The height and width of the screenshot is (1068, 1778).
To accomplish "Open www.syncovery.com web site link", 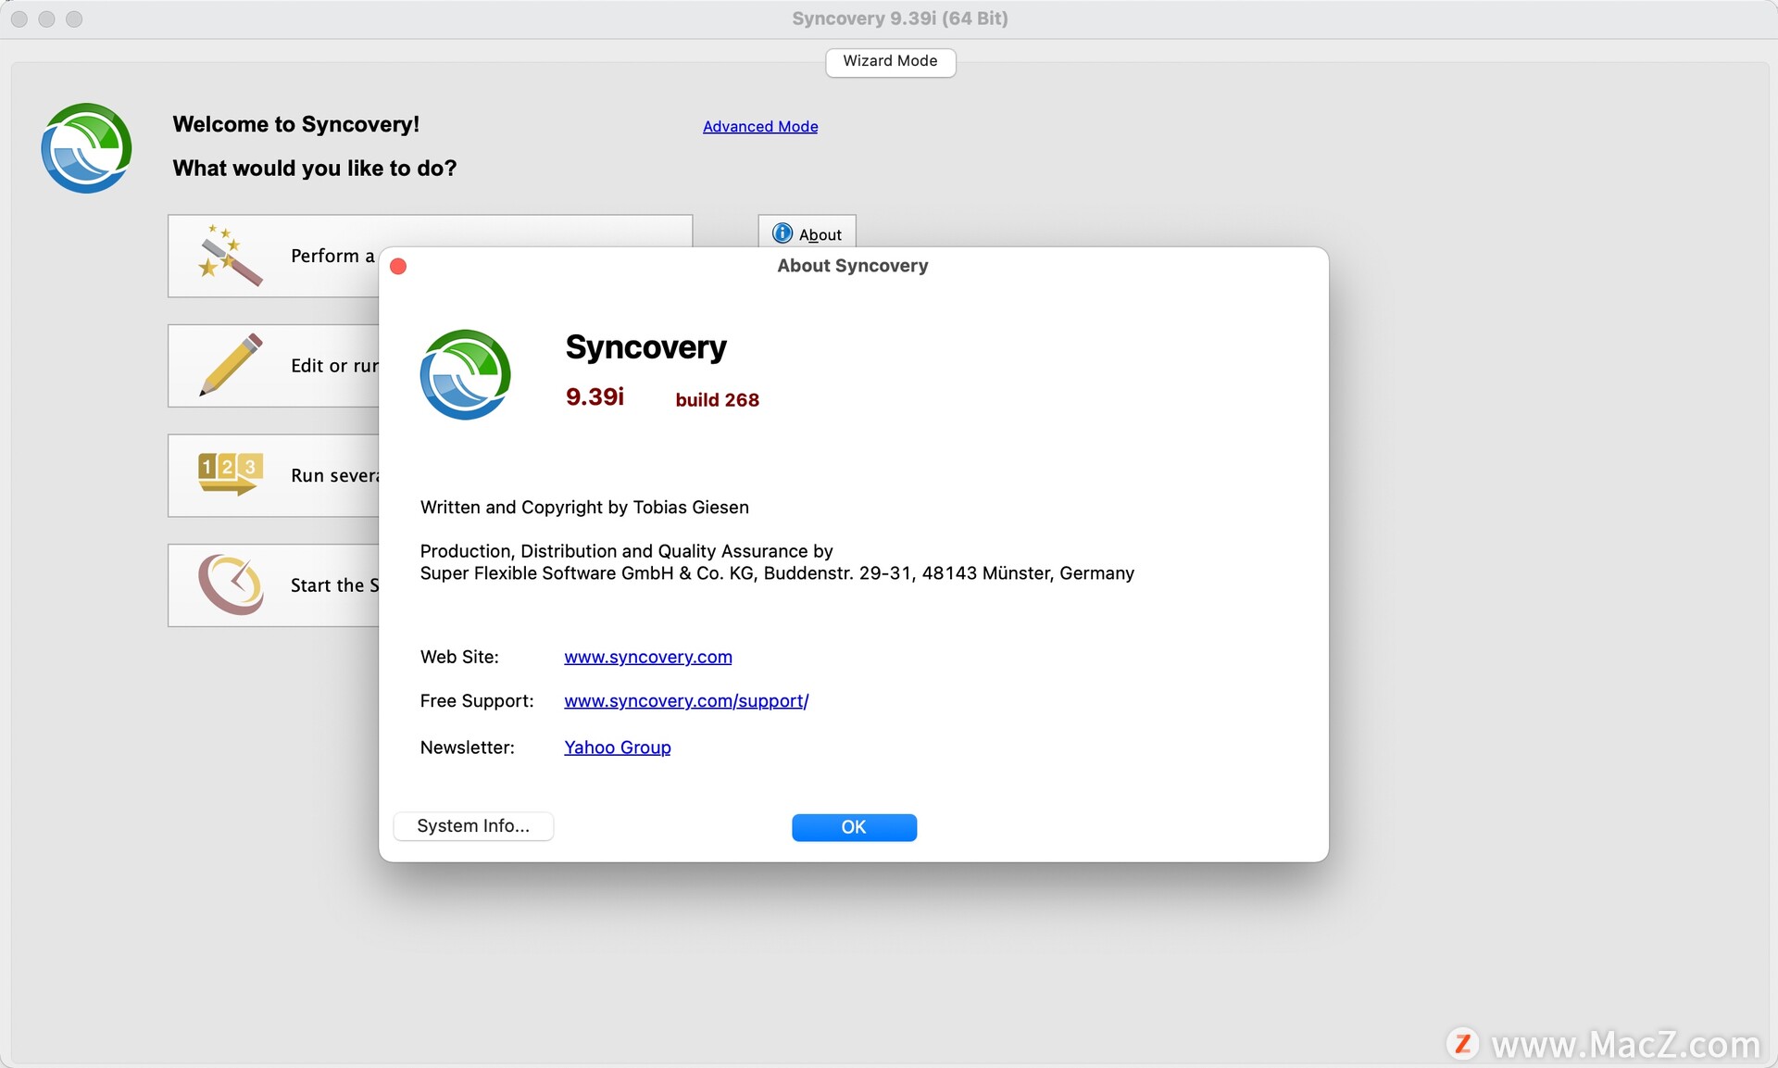I will pyautogui.click(x=648, y=657).
